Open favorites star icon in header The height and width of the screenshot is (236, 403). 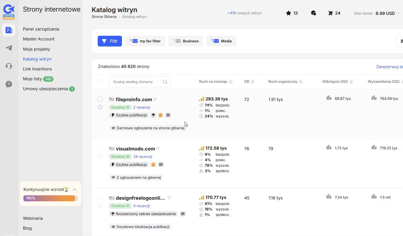(288, 13)
